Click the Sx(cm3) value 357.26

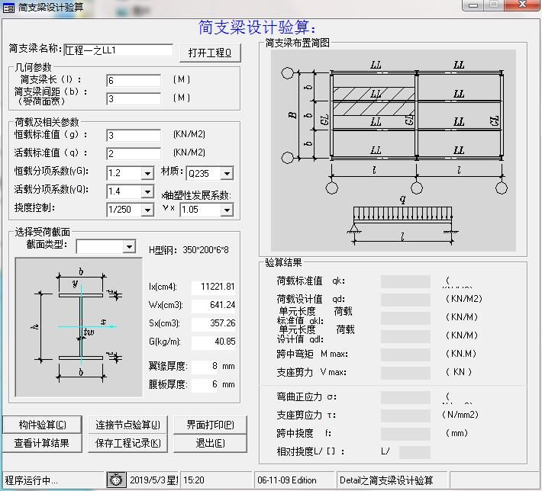[x=214, y=323]
